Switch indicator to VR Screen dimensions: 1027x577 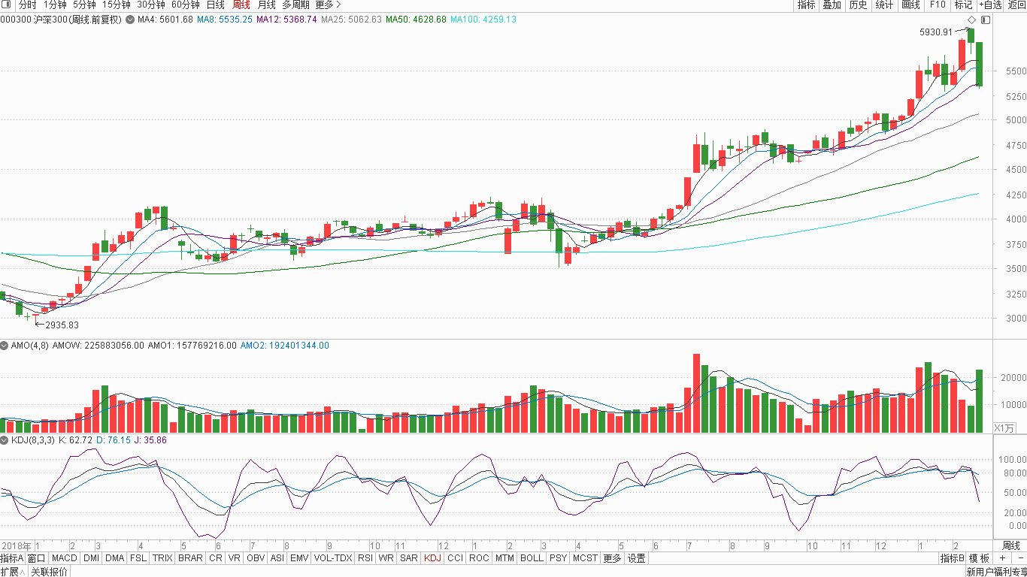(x=235, y=558)
